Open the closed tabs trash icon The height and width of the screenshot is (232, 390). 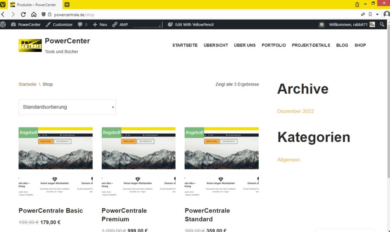click(357, 5)
